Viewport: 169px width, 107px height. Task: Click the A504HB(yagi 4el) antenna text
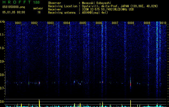(x=95, y=13)
